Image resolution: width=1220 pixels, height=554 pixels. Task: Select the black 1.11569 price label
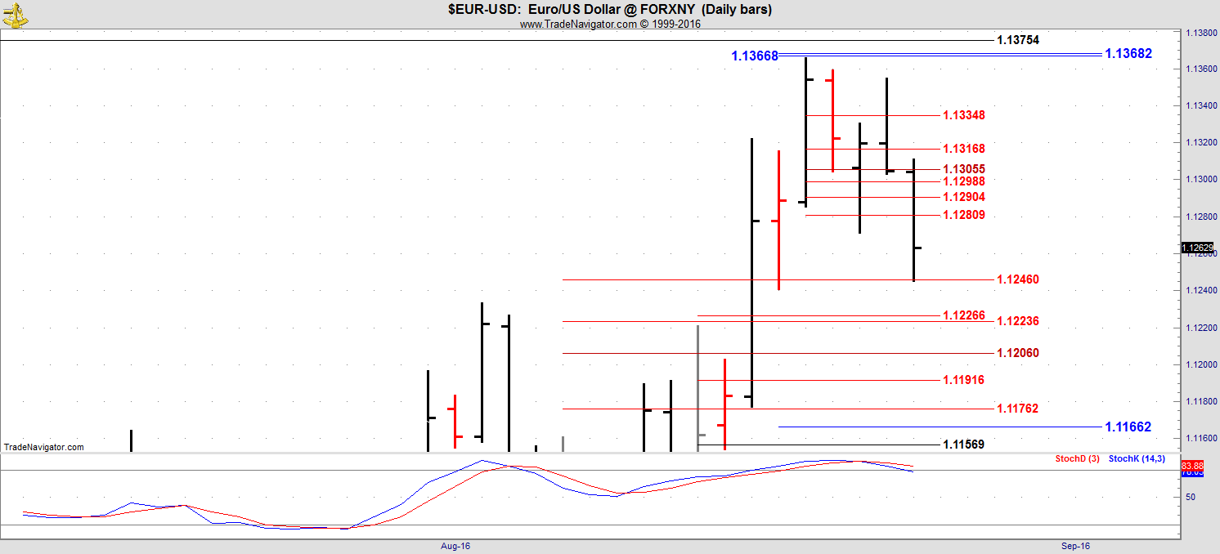tap(963, 445)
